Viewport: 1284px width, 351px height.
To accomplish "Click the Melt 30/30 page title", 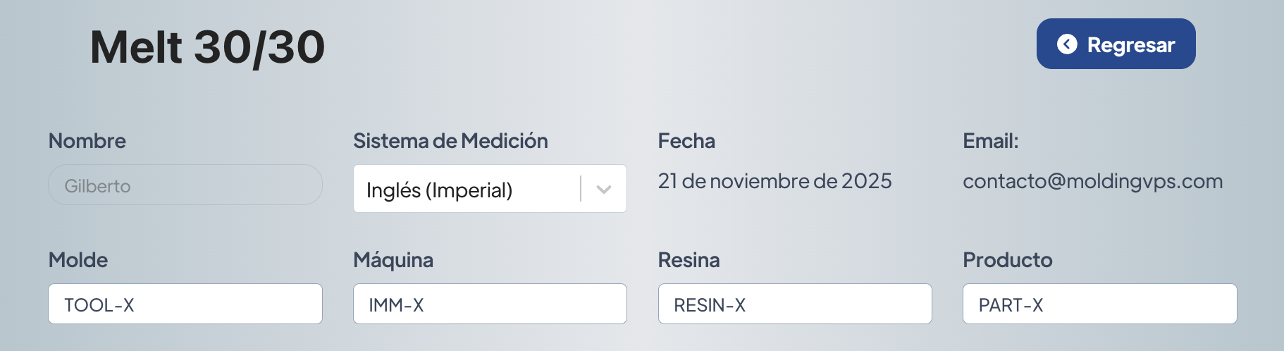I will 207,48.
